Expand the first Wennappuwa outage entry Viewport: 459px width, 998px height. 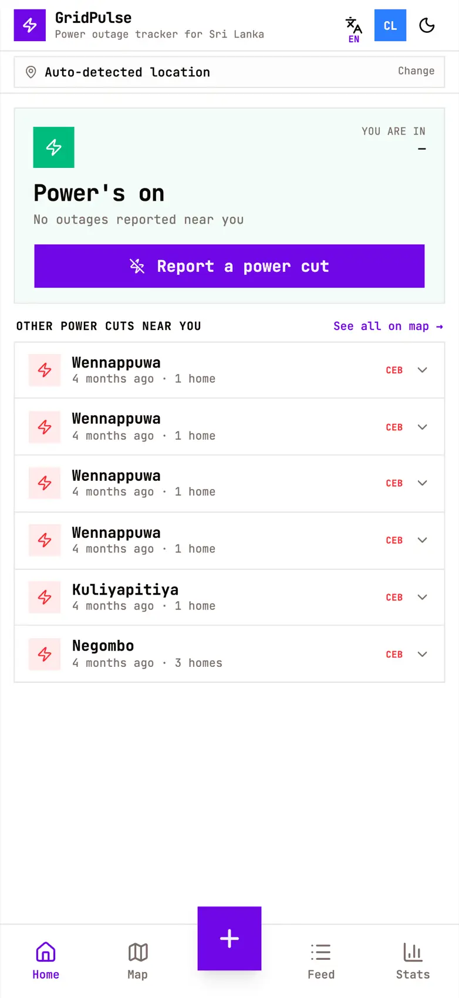(x=230, y=370)
